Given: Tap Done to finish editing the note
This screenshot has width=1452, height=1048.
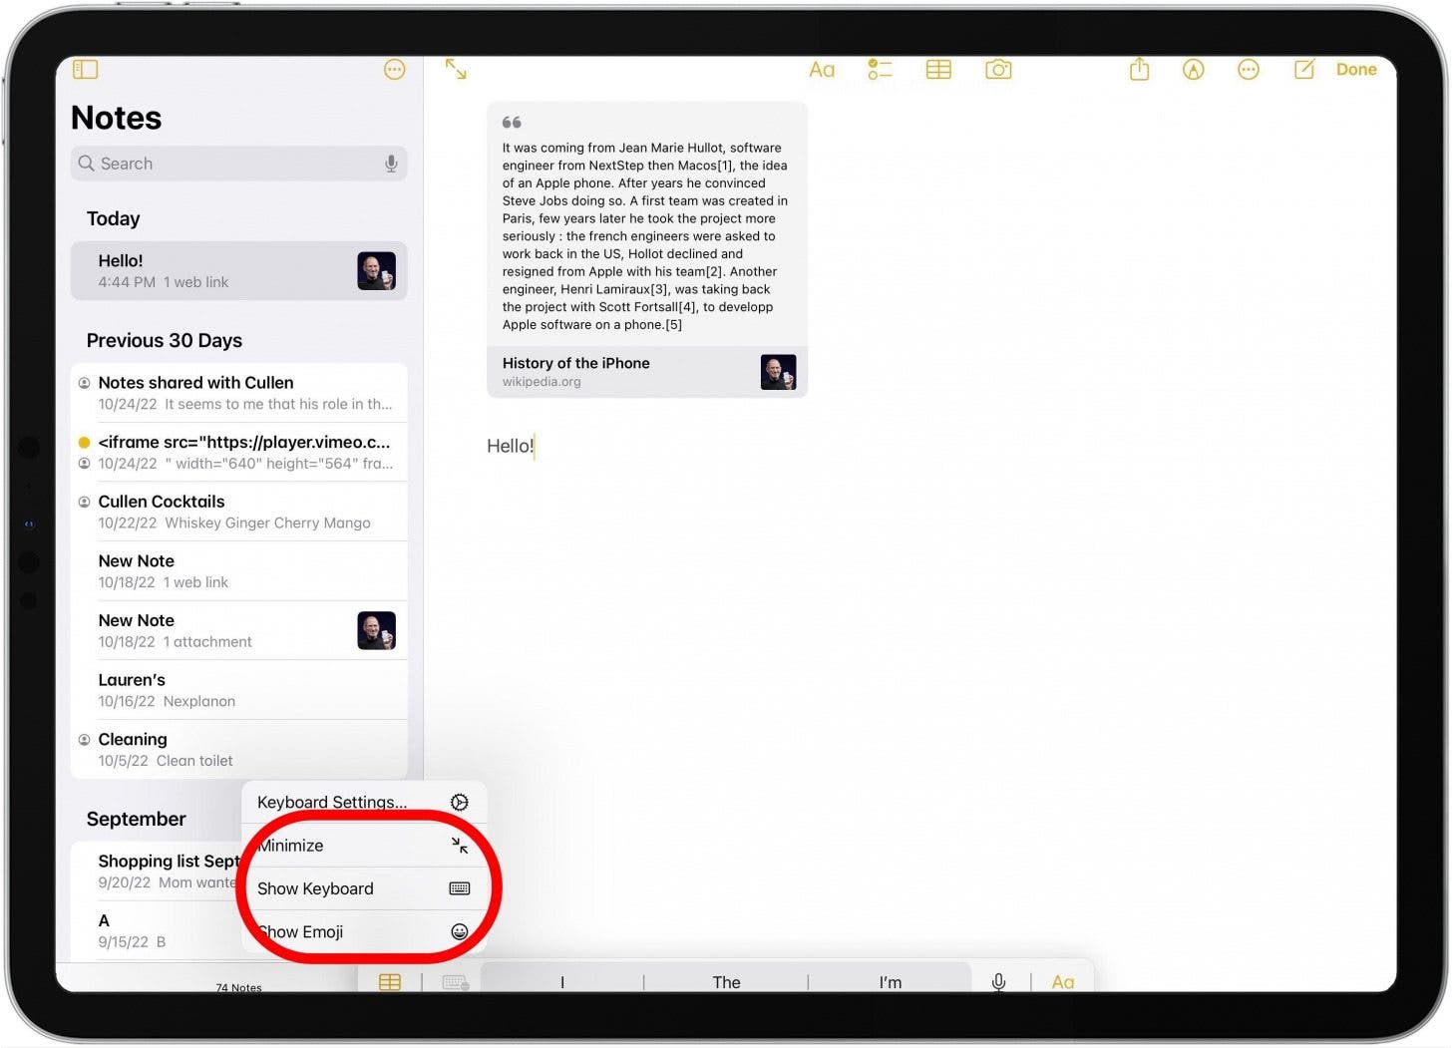Looking at the screenshot, I should 1356,69.
